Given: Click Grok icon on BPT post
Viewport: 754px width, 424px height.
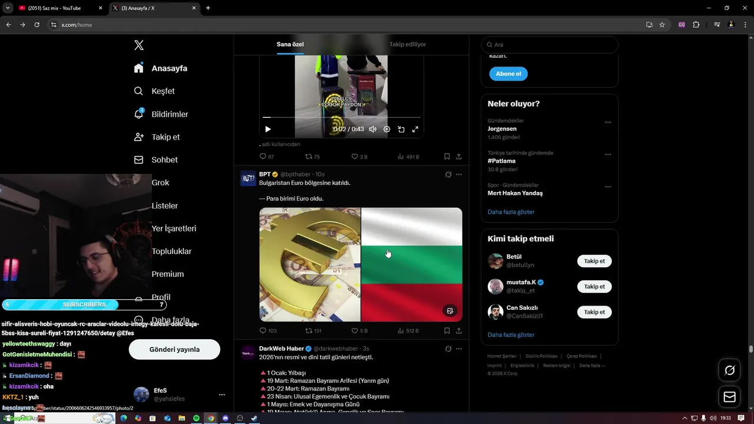Looking at the screenshot, I should 448,174.
